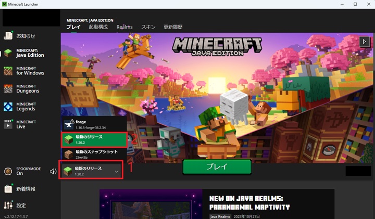Open 新着情報 what's new section

point(20,189)
